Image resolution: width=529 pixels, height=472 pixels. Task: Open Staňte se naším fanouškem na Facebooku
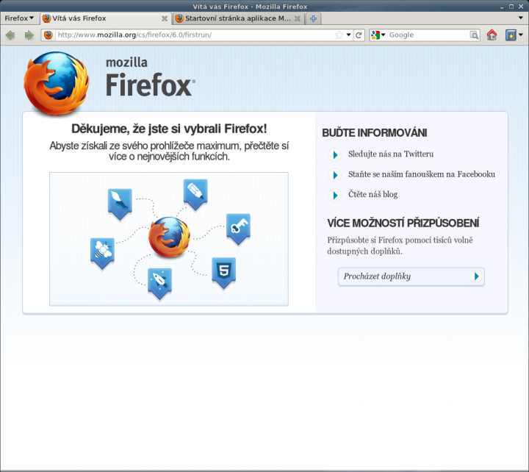click(422, 174)
